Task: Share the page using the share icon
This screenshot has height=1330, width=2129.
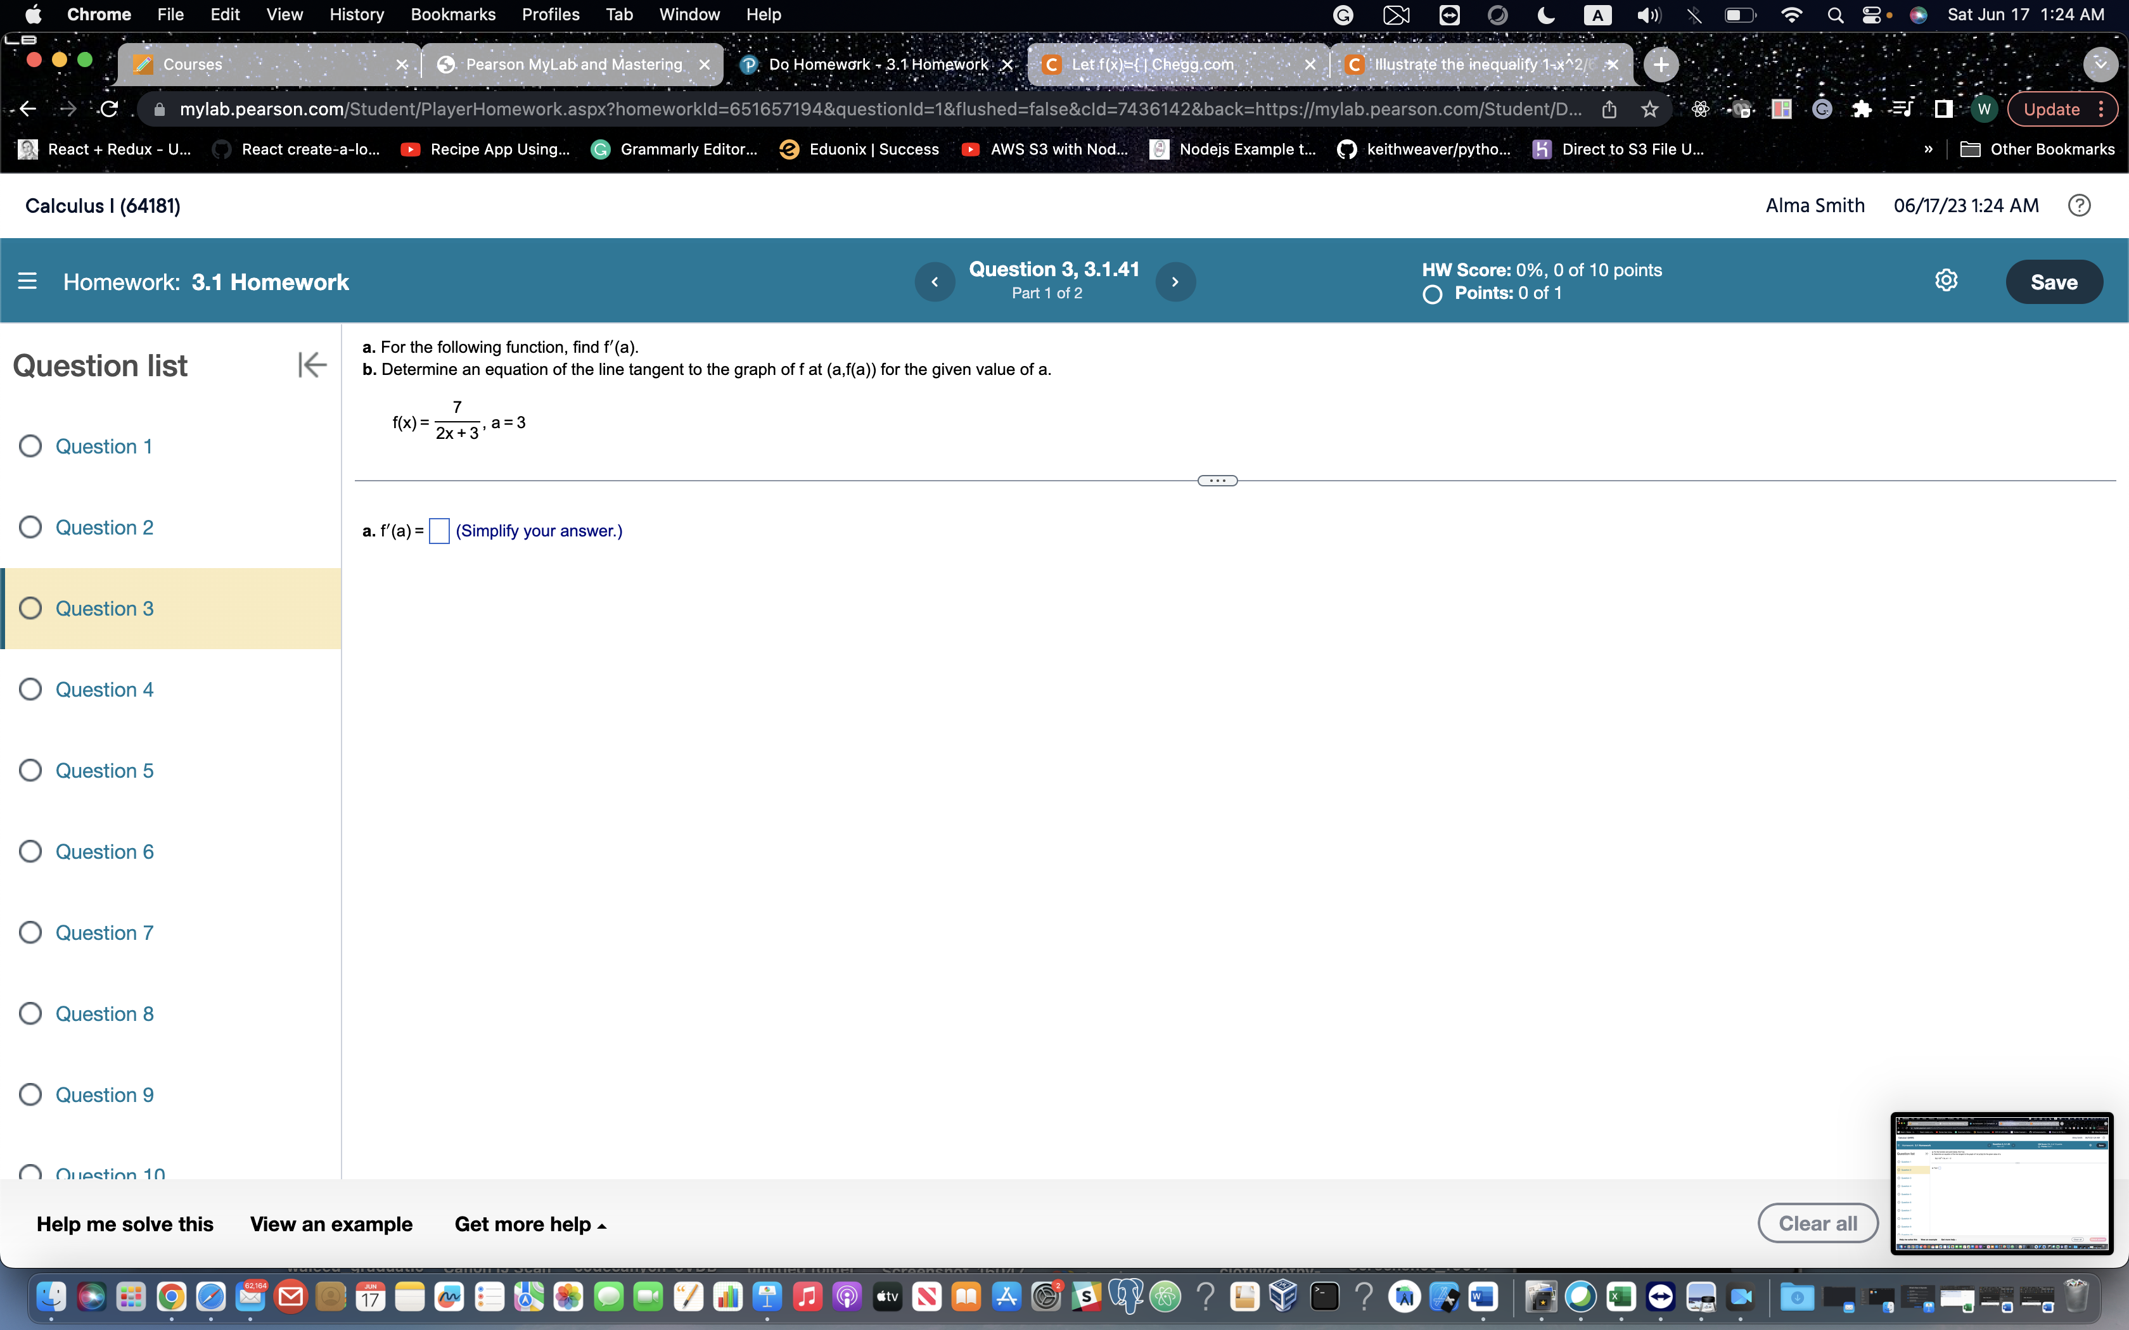Action: tap(1609, 108)
